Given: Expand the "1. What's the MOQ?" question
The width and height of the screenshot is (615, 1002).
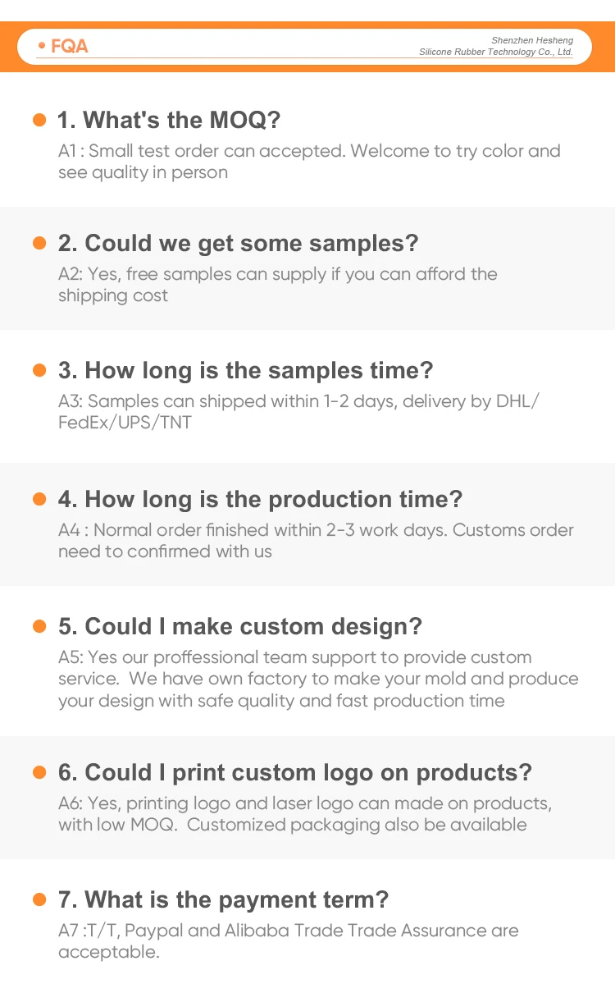Looking at the screenshot, I should [x=169, y=121].
